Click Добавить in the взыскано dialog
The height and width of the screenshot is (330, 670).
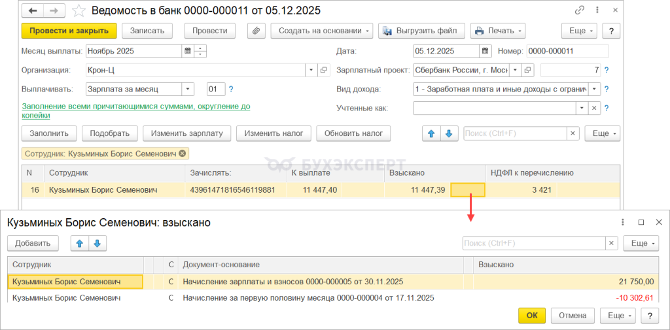point(33,243)
